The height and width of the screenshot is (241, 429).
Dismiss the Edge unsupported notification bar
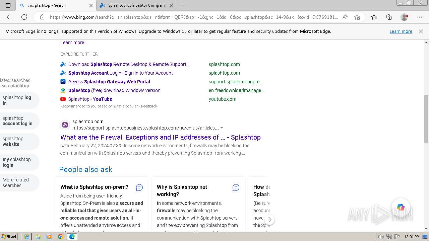tap(421, 31)
